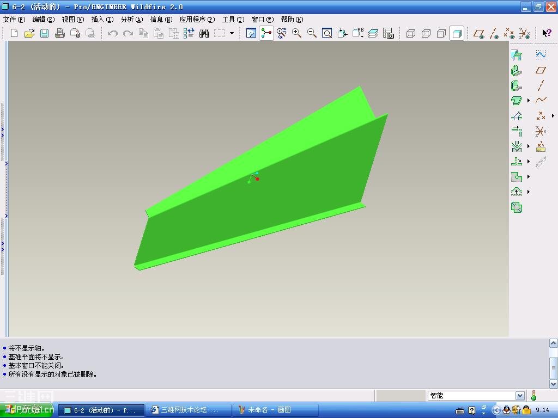Select the flat pattern tool

(x=517, y=207)
